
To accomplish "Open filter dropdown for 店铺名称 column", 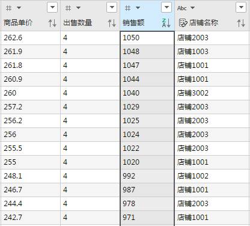I will 241,8.
